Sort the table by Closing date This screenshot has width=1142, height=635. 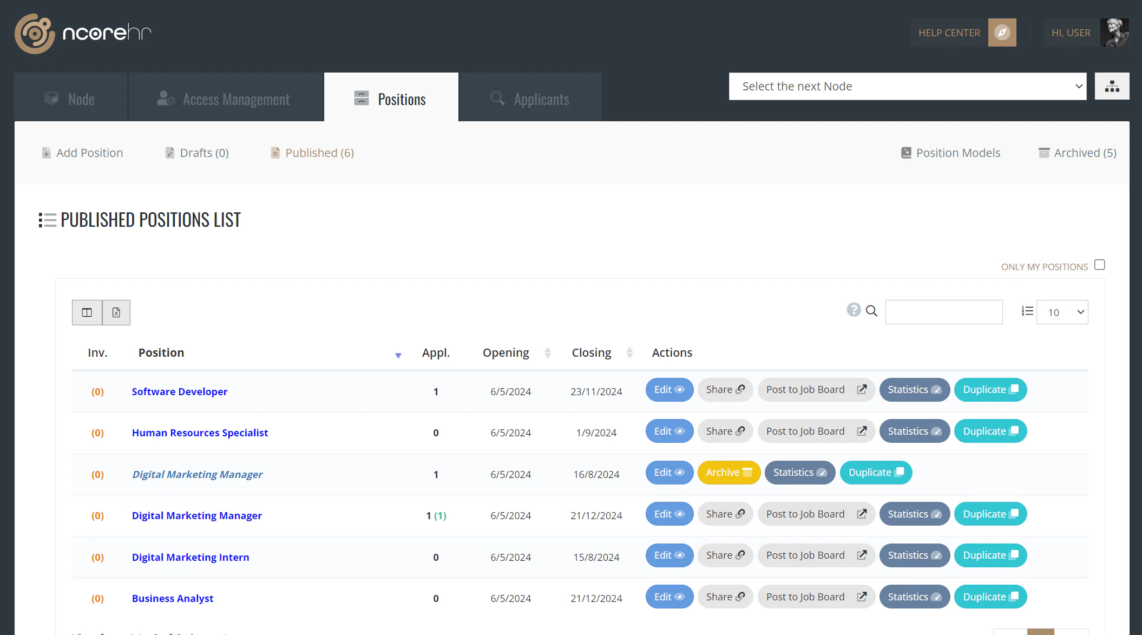click(629, 352)
